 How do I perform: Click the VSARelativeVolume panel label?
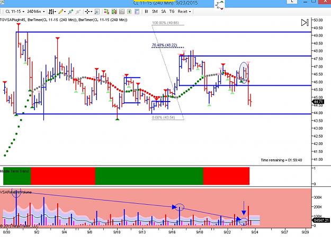(16, 192)
